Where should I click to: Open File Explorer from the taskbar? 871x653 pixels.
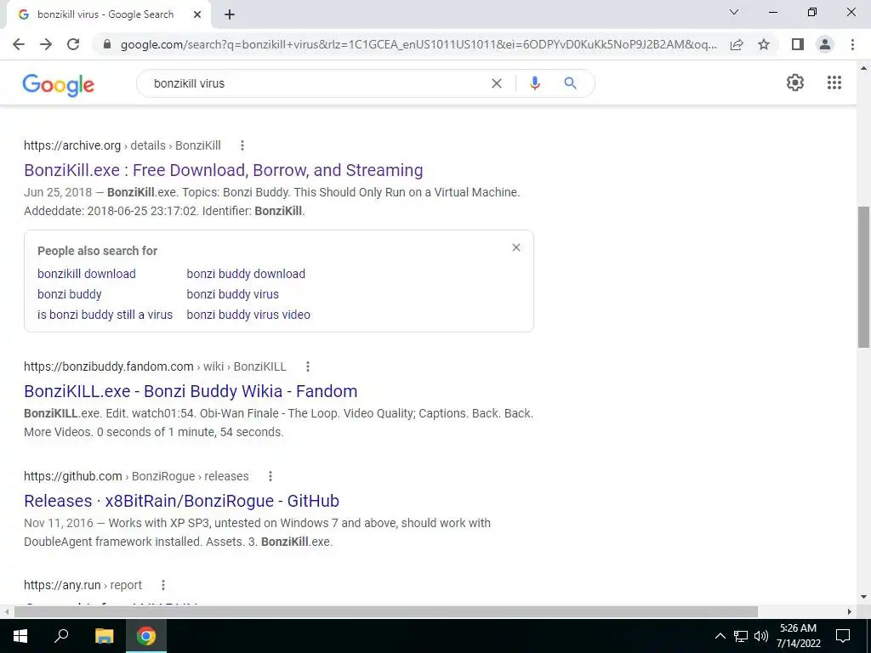[104, 636]
